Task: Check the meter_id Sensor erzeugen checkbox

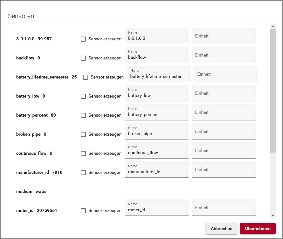Action: [83, 211]
